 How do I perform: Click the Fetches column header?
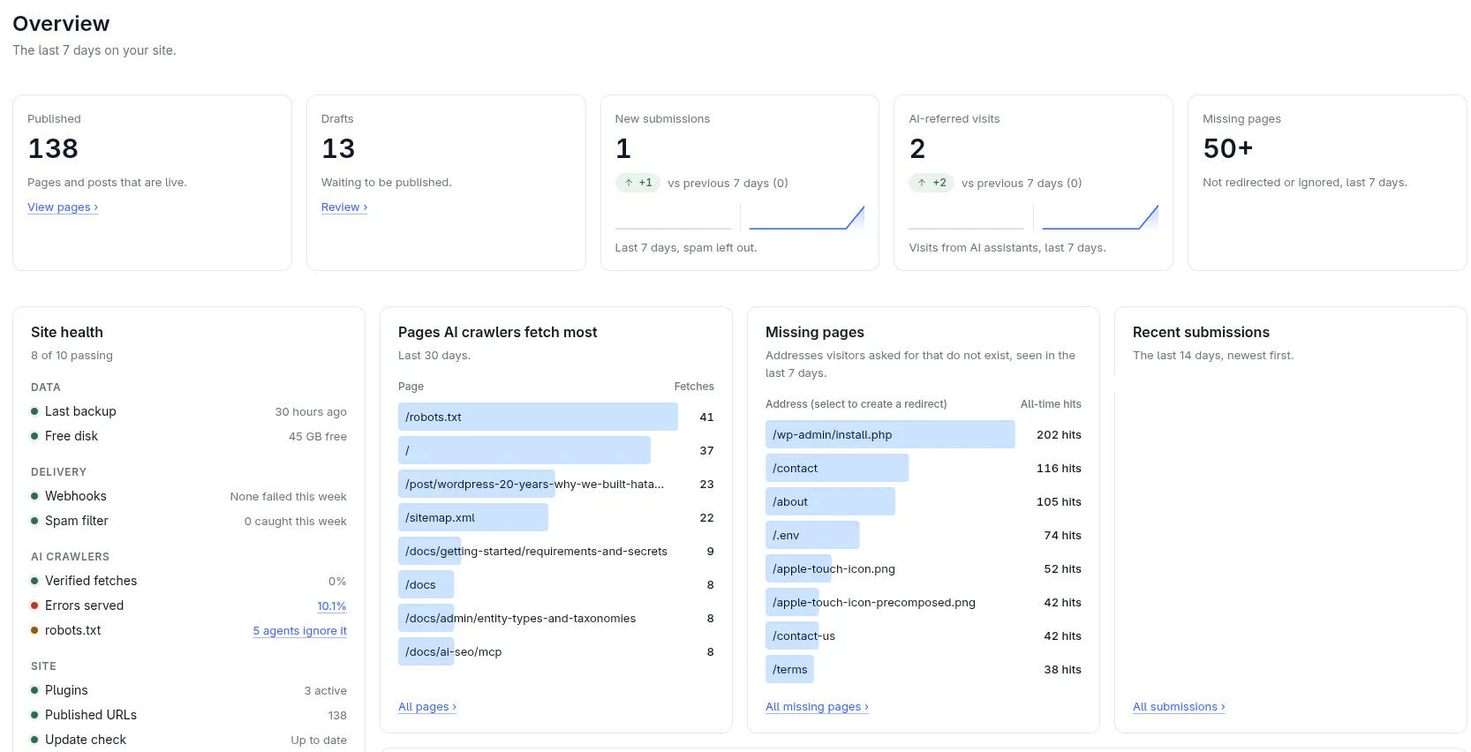[694, 387]
